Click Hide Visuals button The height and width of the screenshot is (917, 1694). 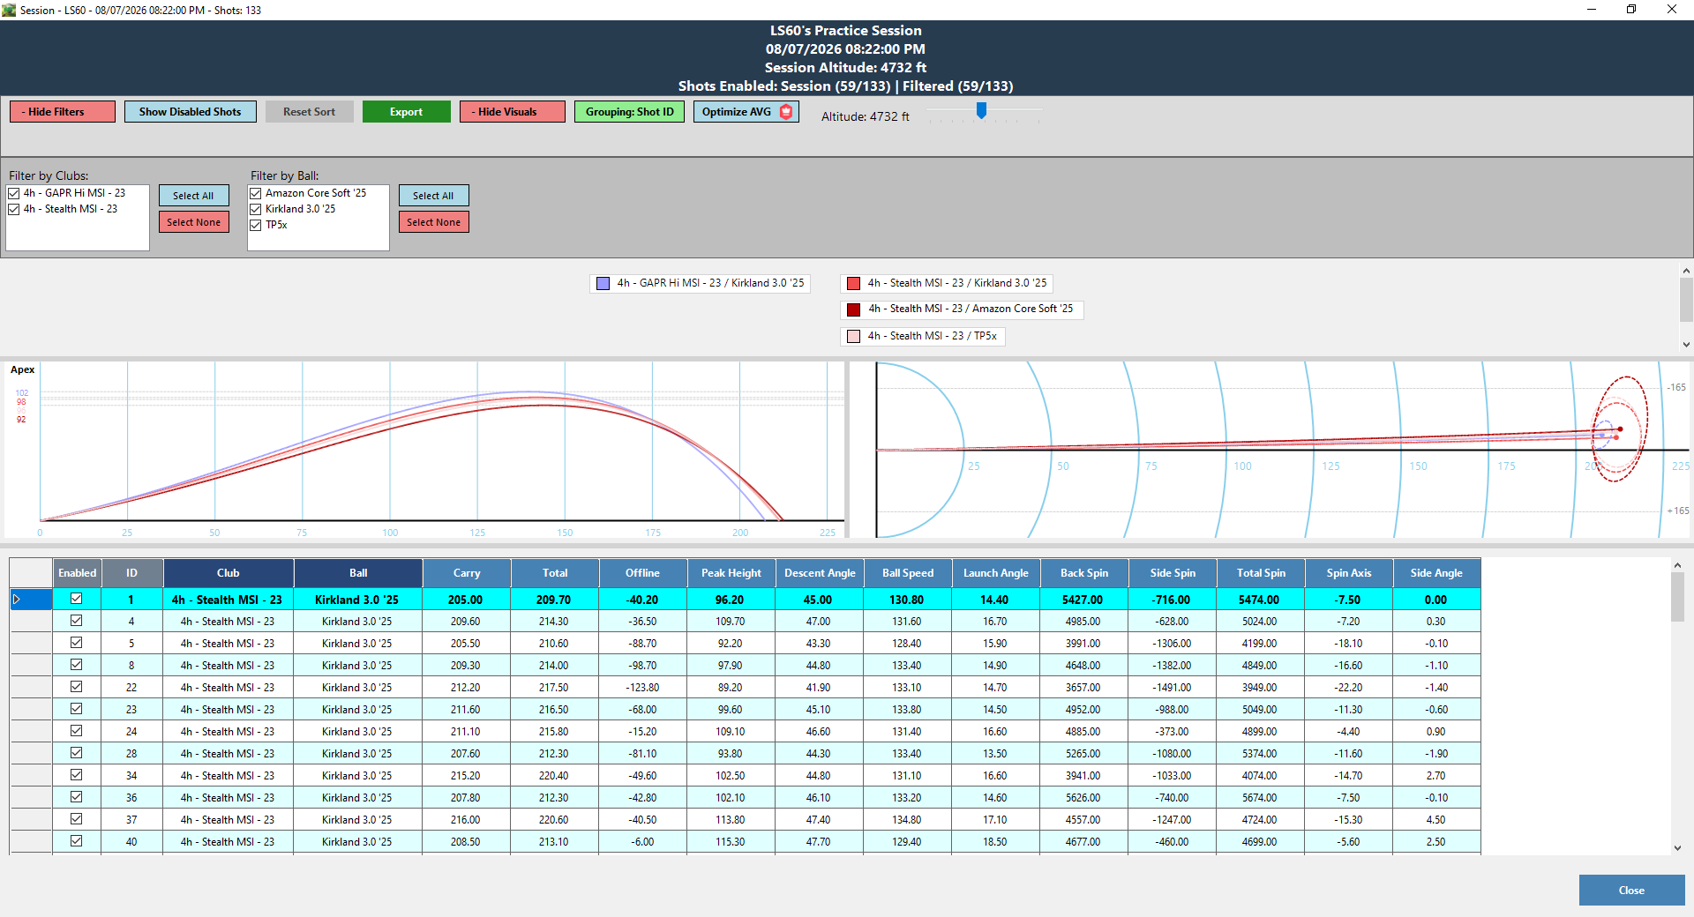(x=513, y=111)
